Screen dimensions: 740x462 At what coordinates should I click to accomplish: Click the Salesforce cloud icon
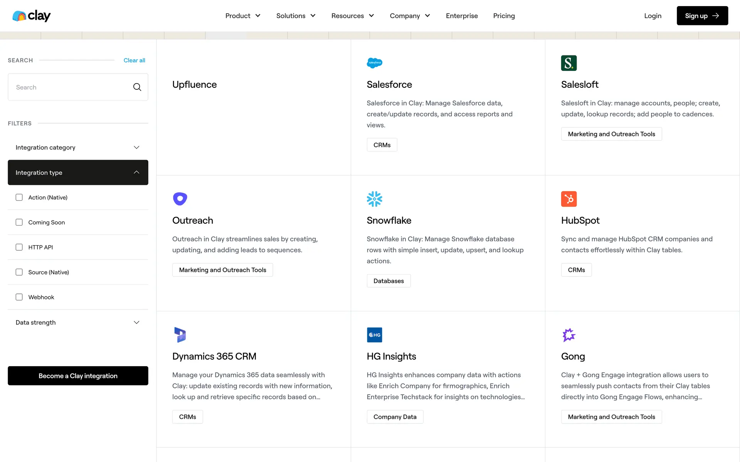click(374, 63)
